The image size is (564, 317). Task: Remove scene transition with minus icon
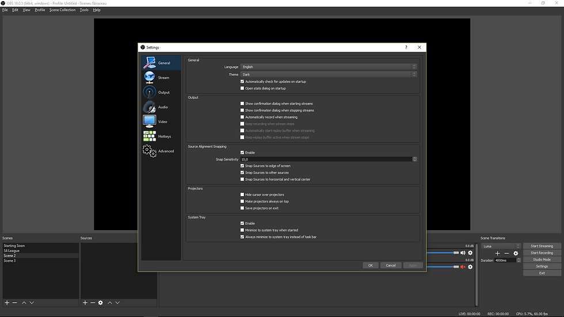[506, 253]
